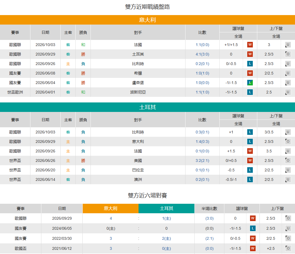295x254 pixels.
Task: Click the 歐國盃 competition cell
Action: (x=21, y=248)
